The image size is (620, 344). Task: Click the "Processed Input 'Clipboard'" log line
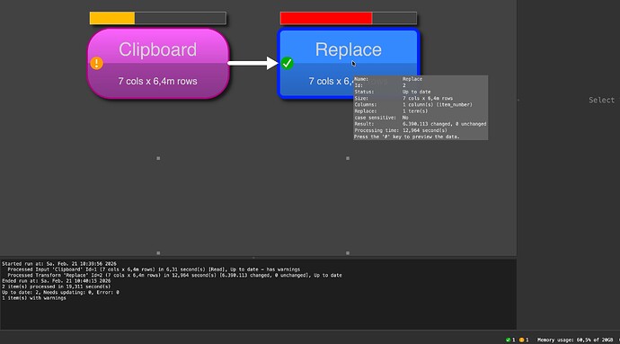(x=154, y=269)
